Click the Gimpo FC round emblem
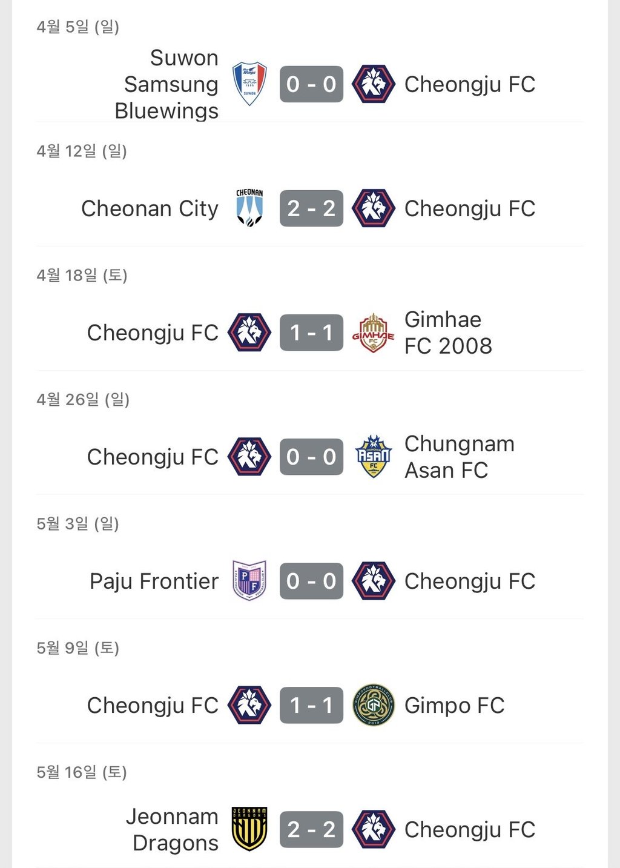Screen dimensions: 620x868 click(374, 705)
